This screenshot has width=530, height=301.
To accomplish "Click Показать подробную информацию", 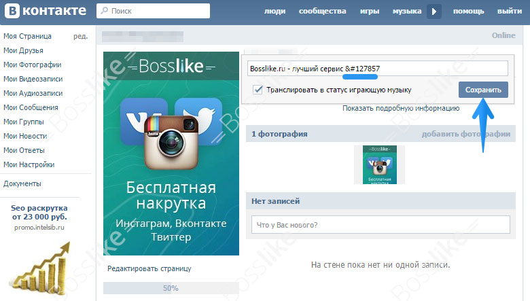I will click(401, 108).
